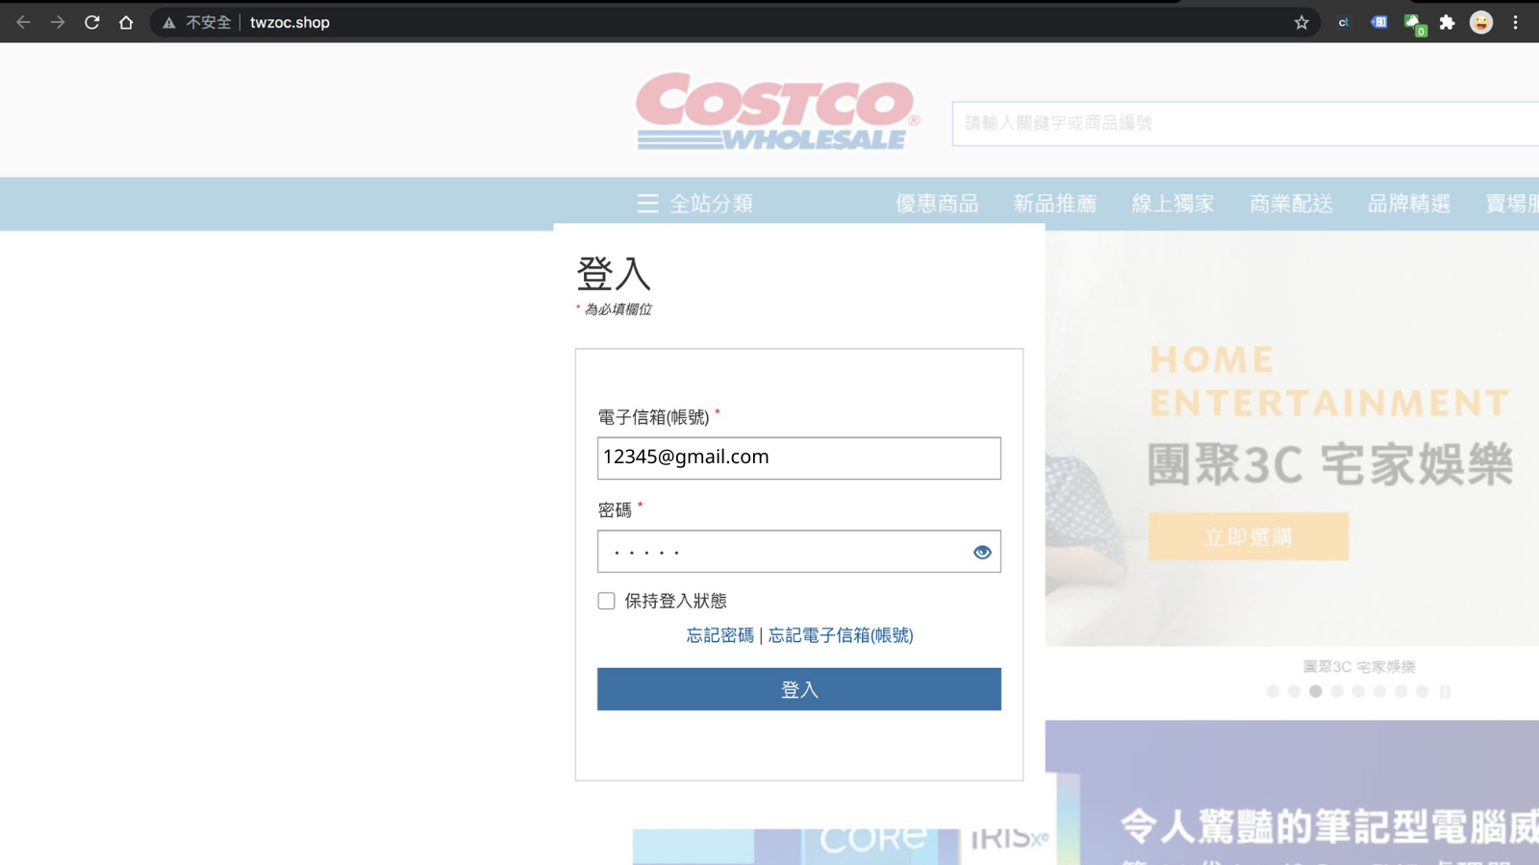Click the 立即選購 banner button
This screenshot has width=1539, height=865.
point(1249,536)
